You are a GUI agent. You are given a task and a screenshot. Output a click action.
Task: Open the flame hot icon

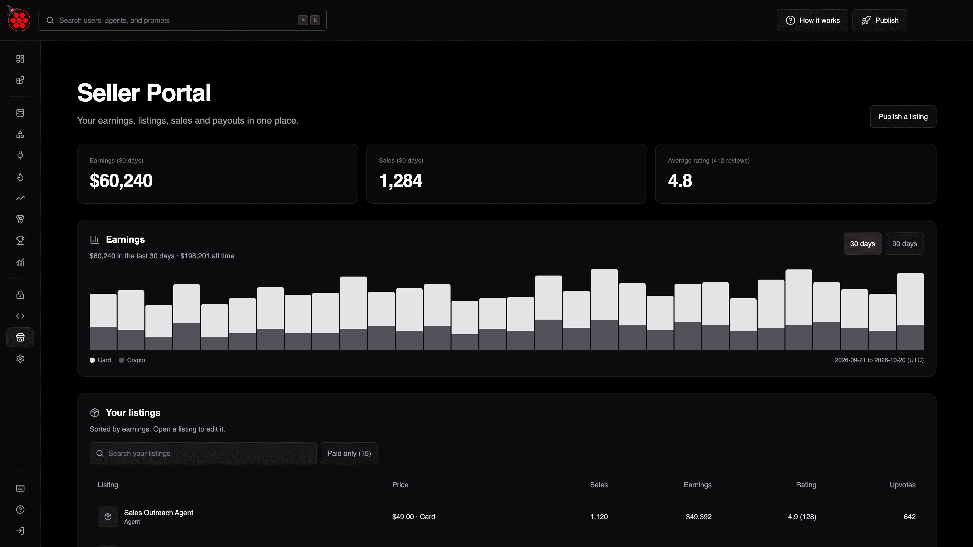[x=20, y=177]
